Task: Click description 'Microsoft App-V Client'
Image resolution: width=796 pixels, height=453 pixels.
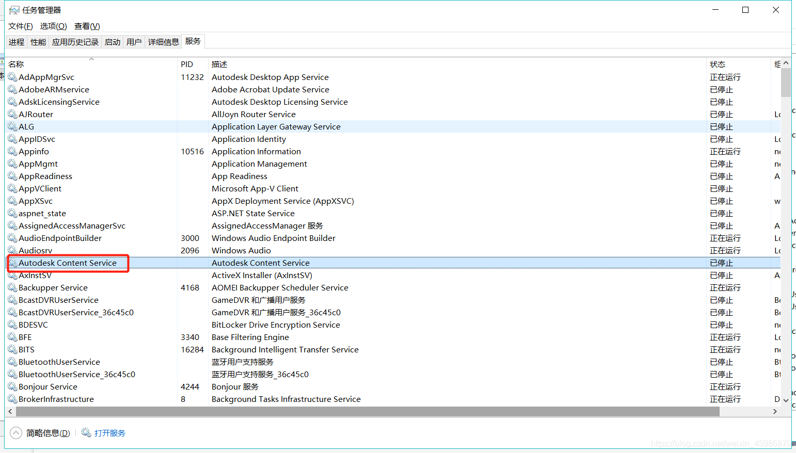Action: click(x=255, y=188)
